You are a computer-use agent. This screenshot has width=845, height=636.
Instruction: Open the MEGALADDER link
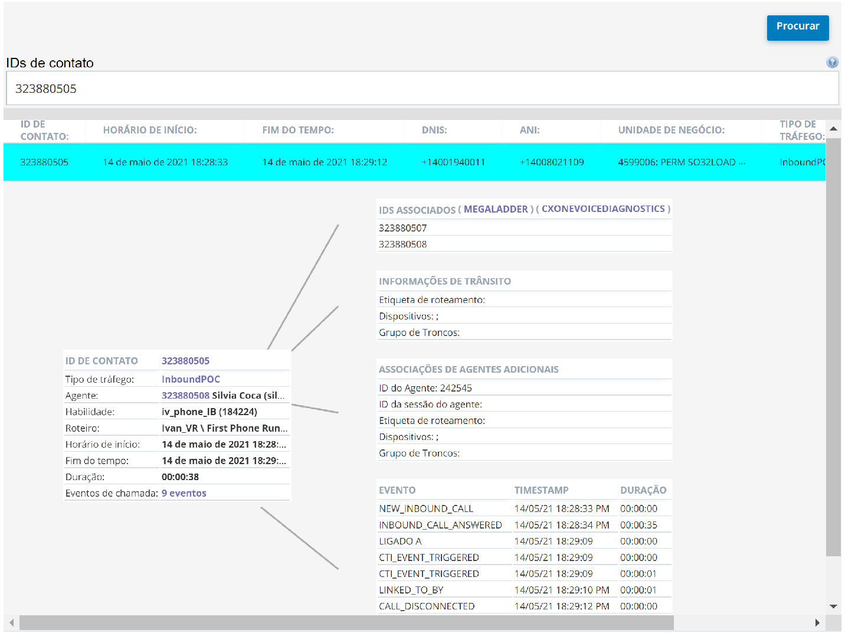click(x=496, y=209)
